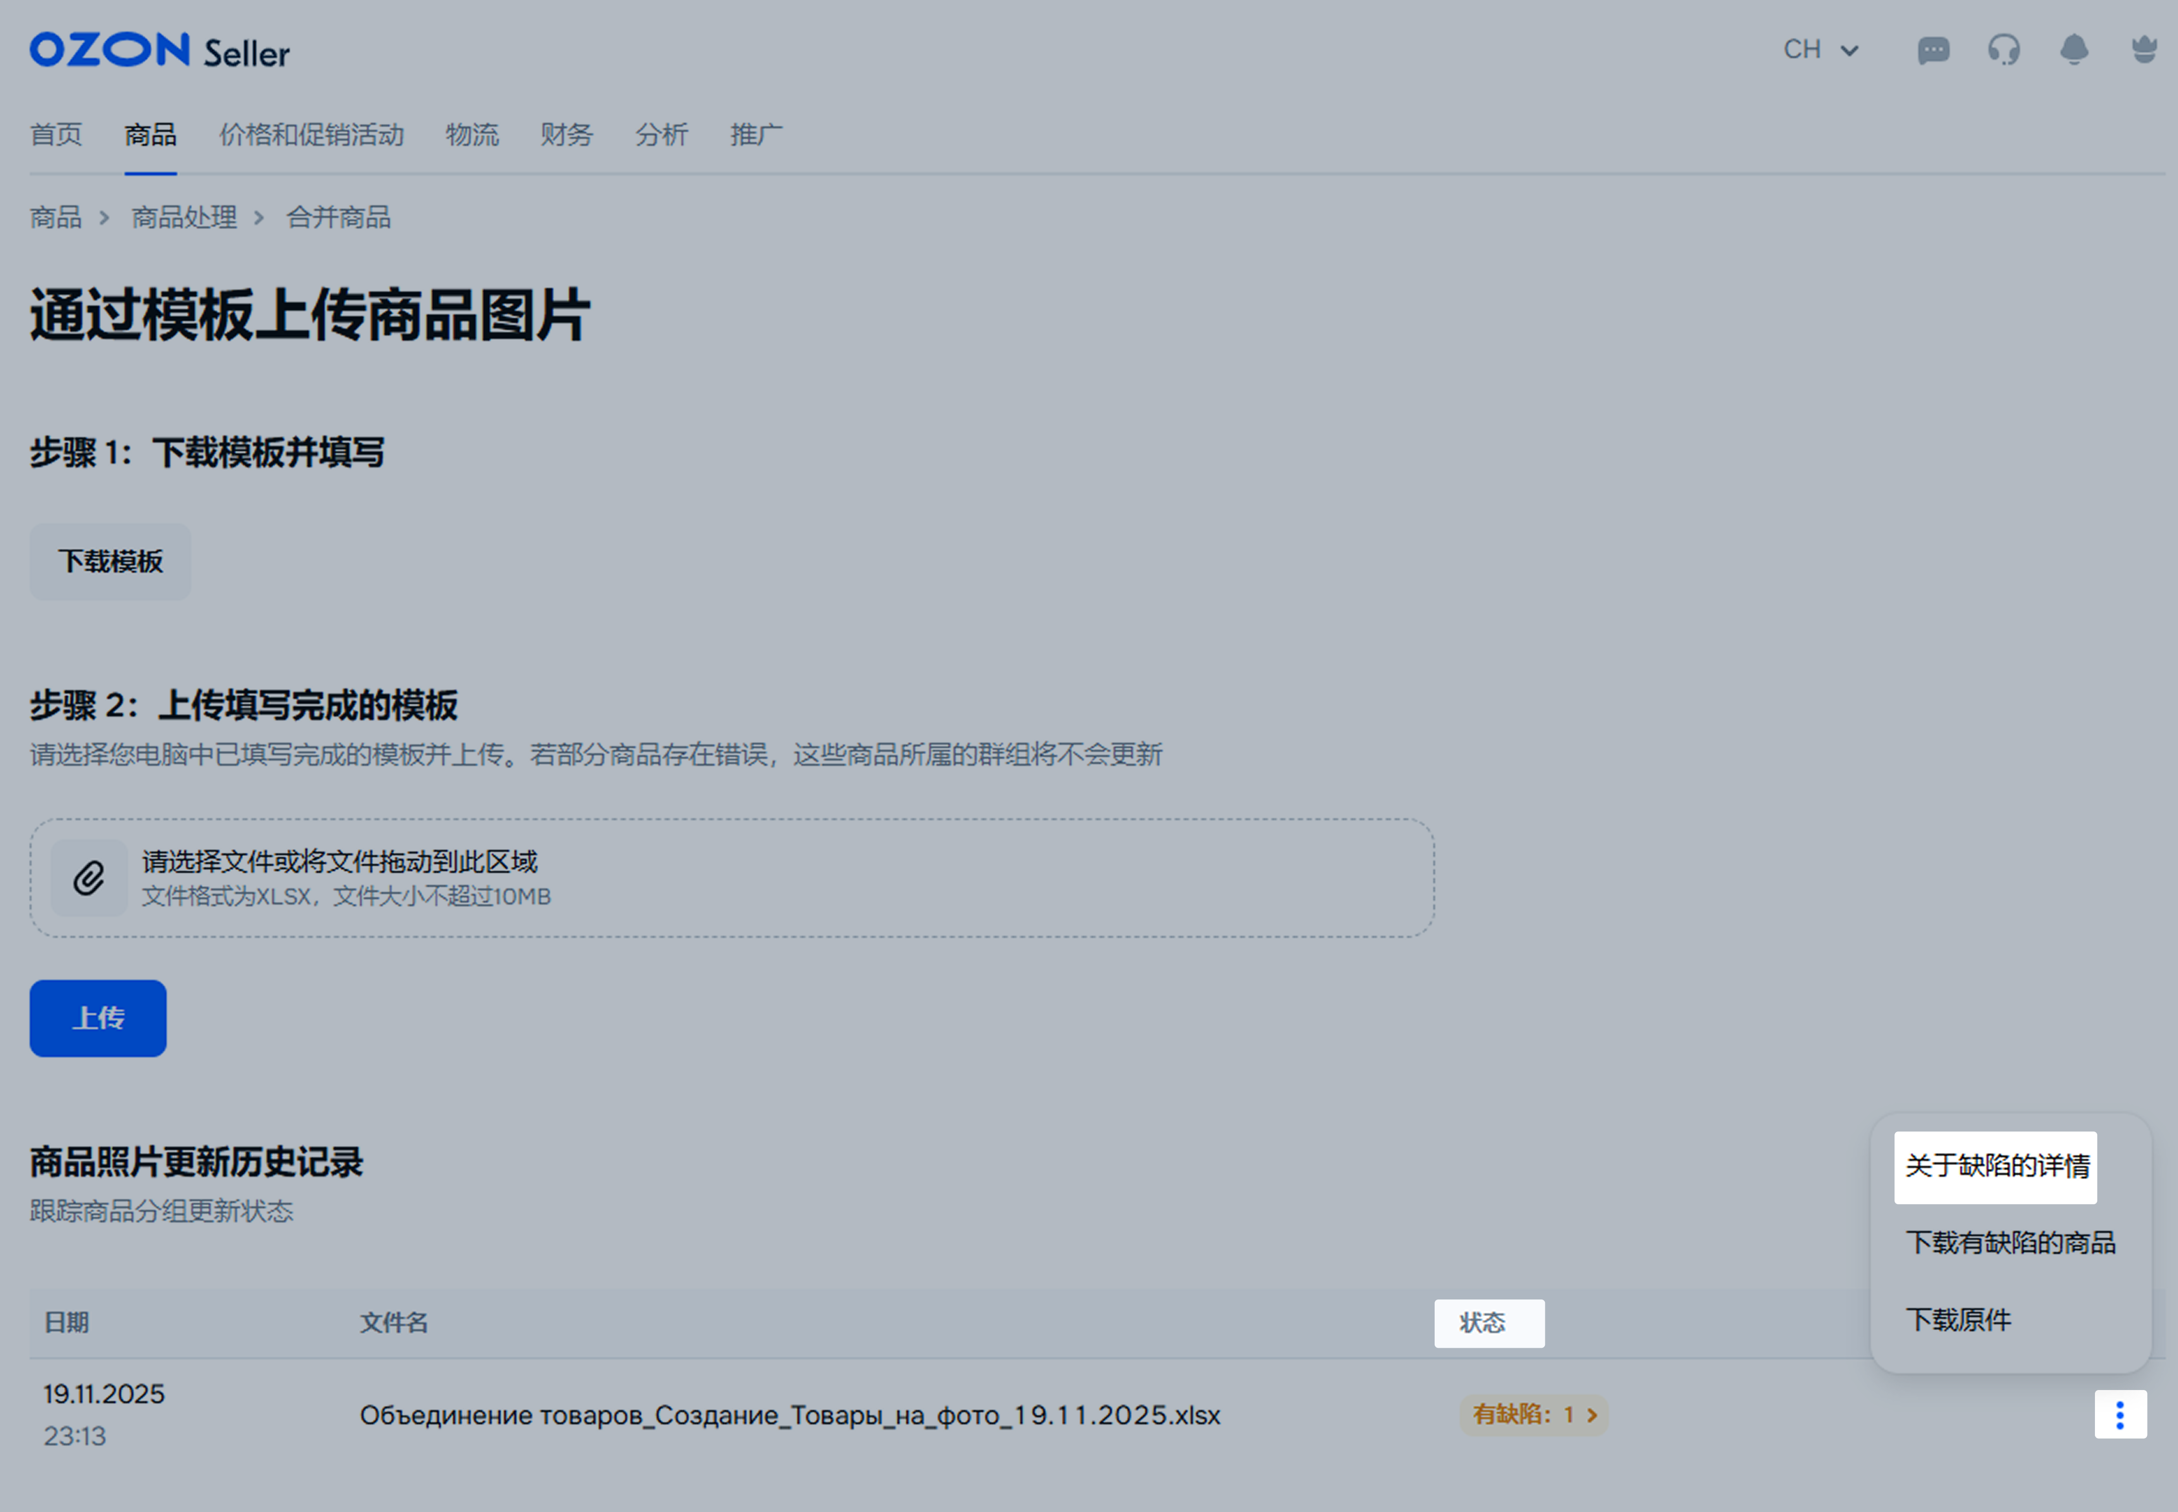Screen dimensions: 2178x1512
Task: Choose 下载原件 from the context menu
Action: click(1958, 1320)
